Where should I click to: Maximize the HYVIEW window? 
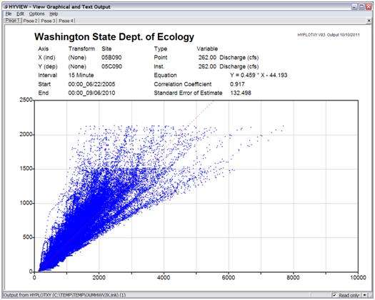click(x=361, y=7)
